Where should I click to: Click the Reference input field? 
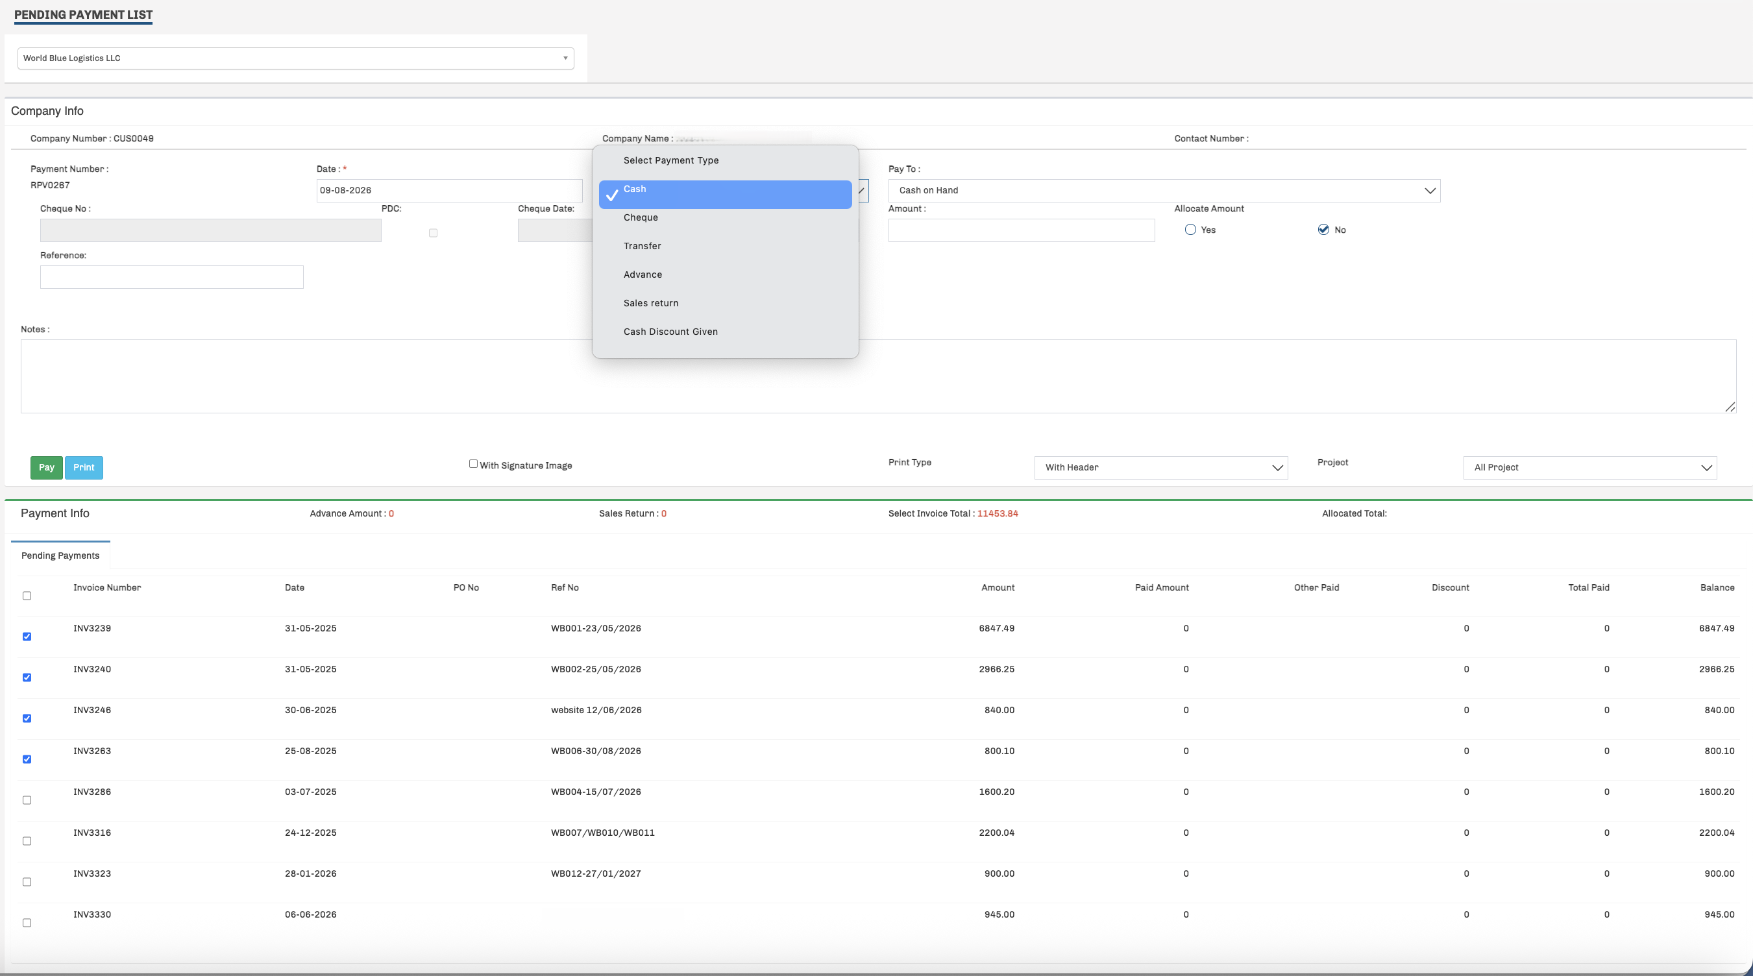click(171, 277)
